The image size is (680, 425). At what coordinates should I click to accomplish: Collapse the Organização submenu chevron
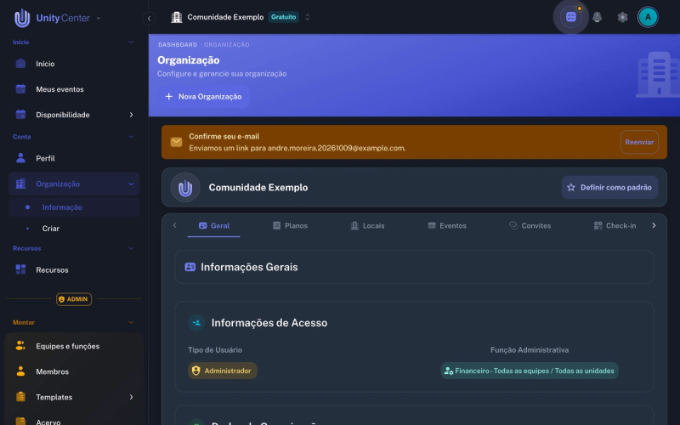click(x=131, y=184)
